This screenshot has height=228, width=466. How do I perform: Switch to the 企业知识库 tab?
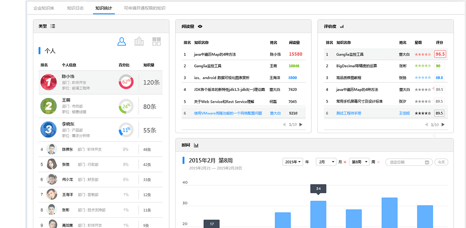tap(44, 8)
